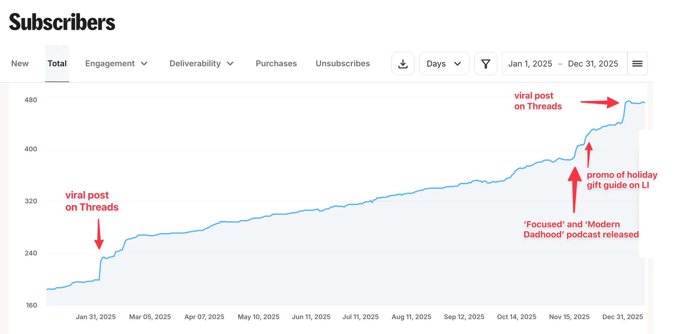This screenshot has width=680, height=334.
Task: Open the filter funnel icon
Action: (x=485, y=64)
